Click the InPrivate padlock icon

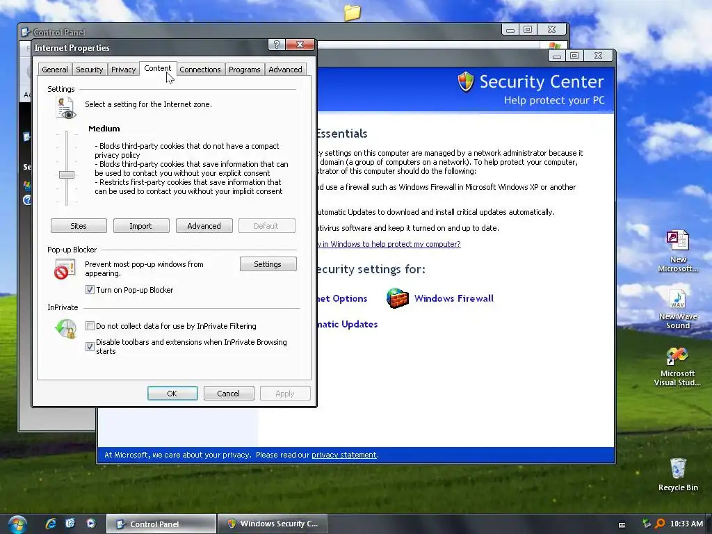[66, 328]
